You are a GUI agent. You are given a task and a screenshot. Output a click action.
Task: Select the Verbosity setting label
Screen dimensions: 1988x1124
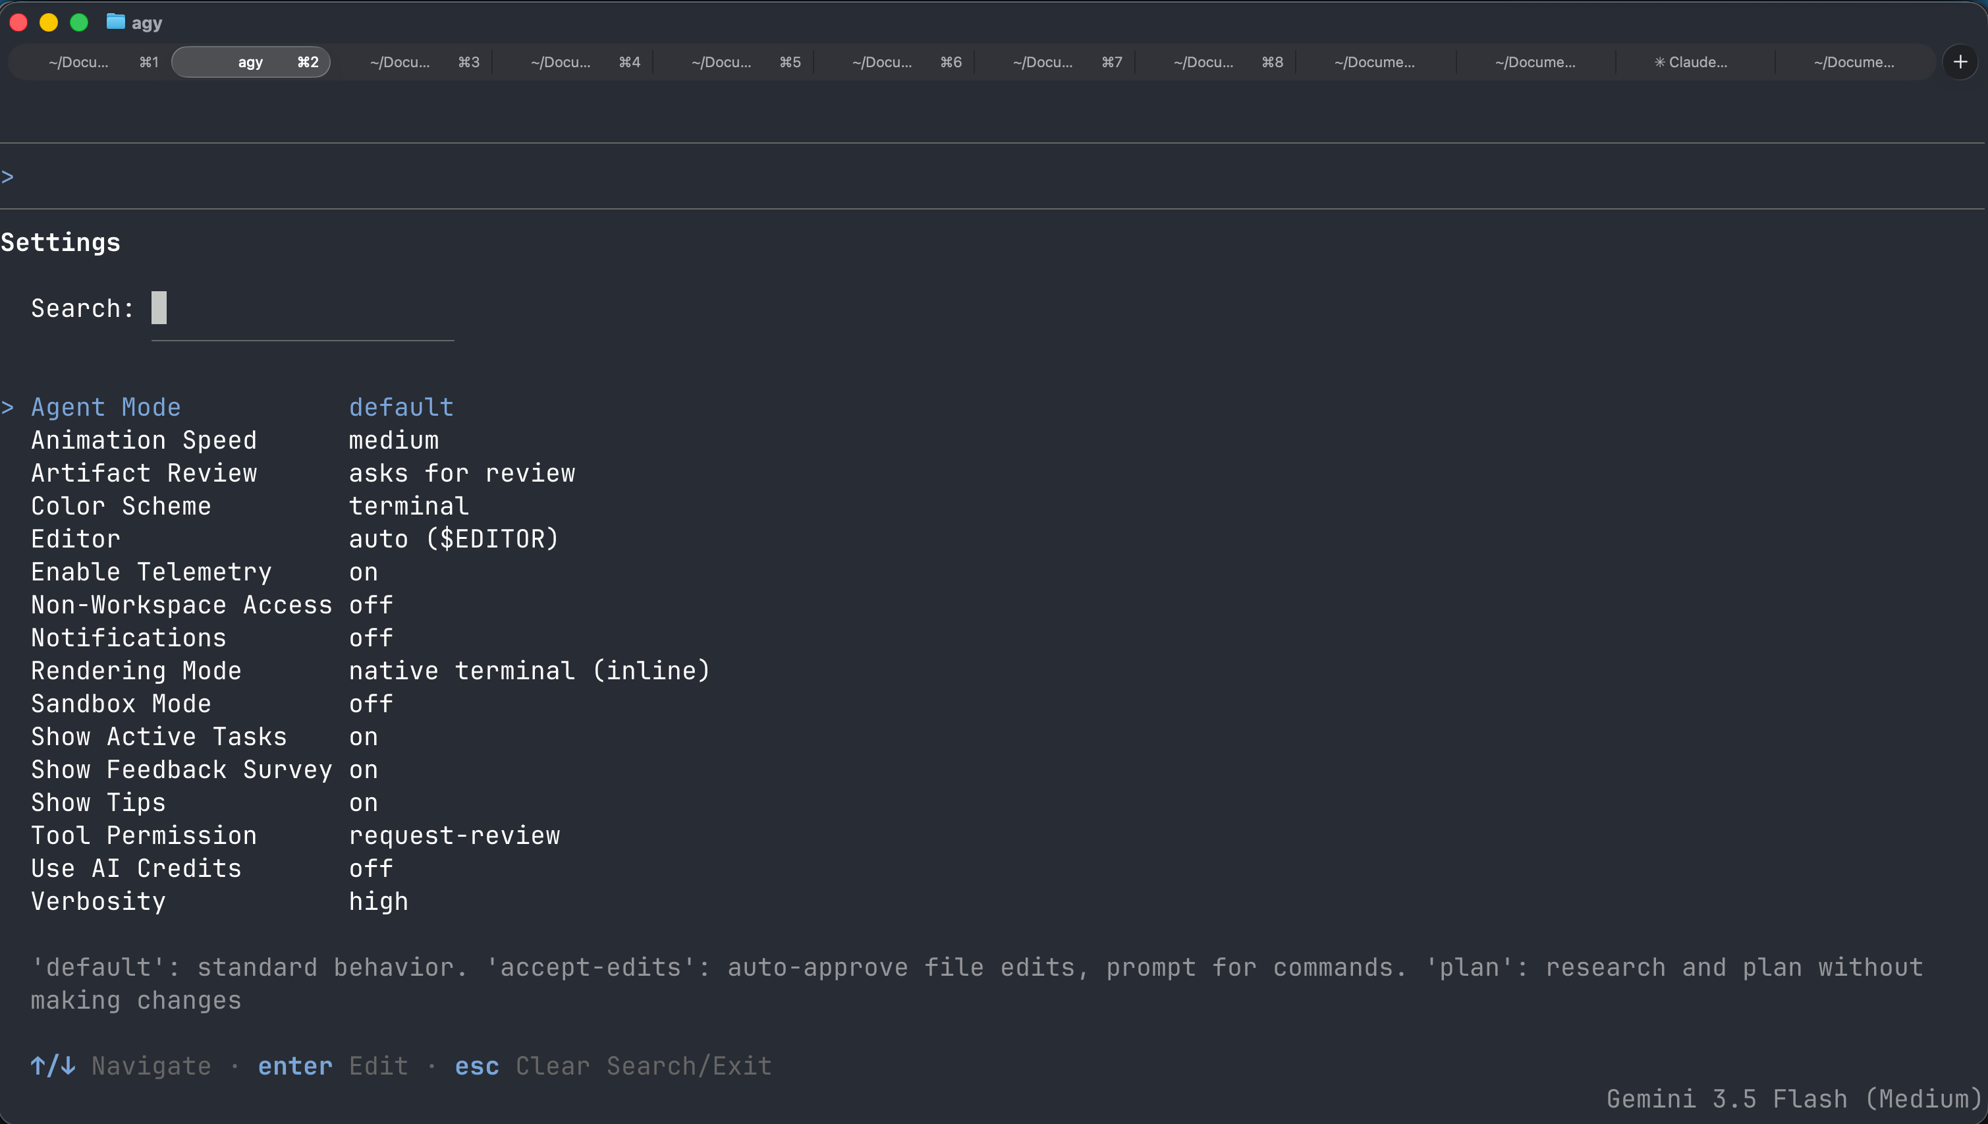tap(99, 902)
